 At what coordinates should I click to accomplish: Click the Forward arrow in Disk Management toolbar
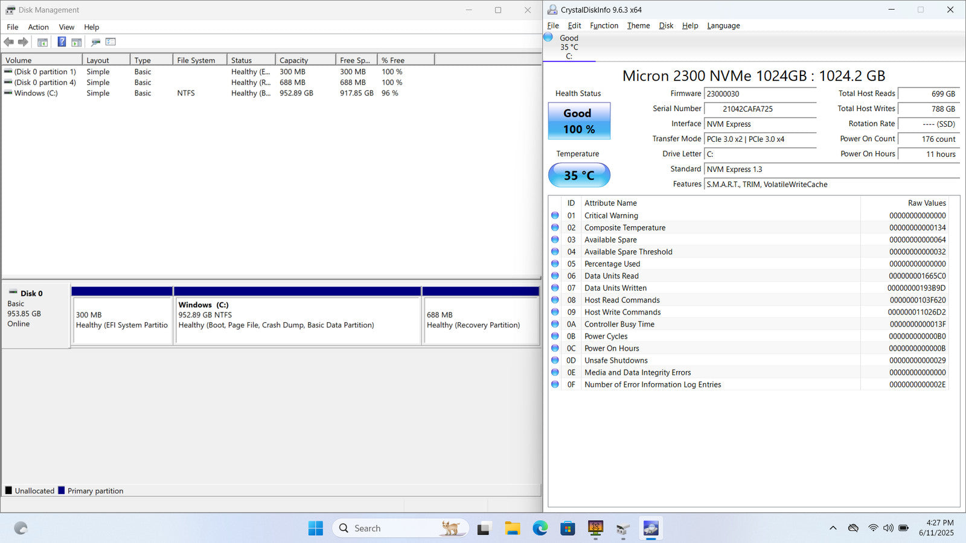click(x=23, y=42)
